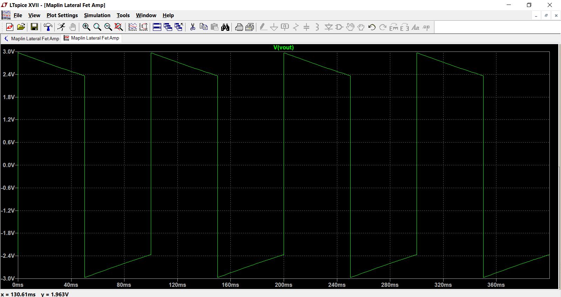Click the Diode icon
This screenshot has width=561, height=297.
coord(329,27)
